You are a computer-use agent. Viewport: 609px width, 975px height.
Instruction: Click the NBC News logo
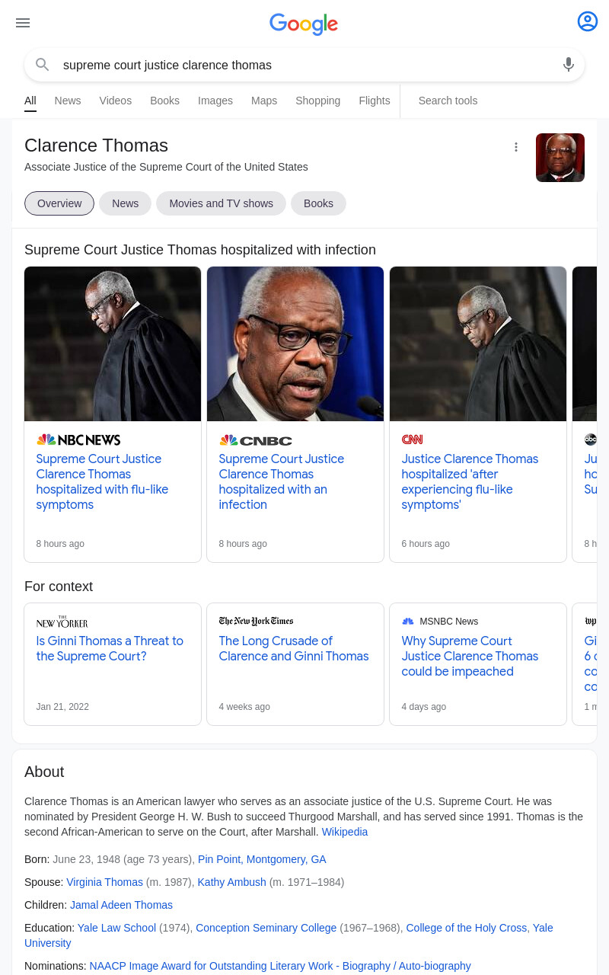(78, 440)
